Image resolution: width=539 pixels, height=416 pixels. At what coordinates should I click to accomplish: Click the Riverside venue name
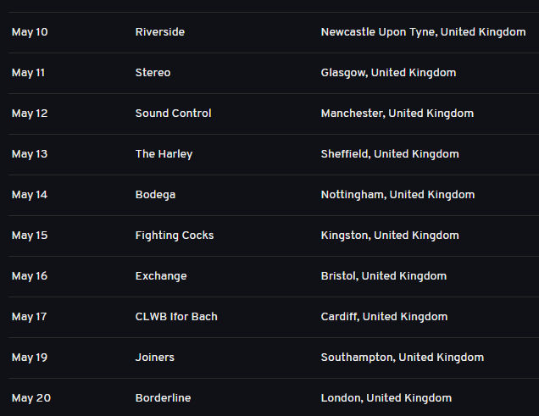[x=159, y=32]
